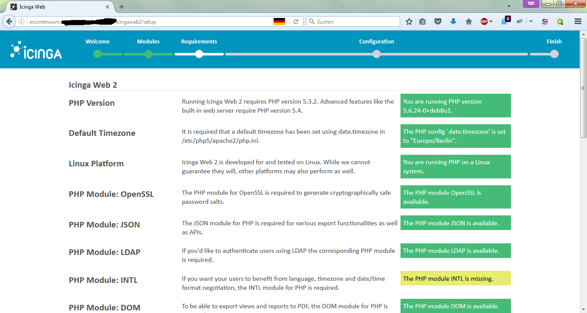Viewport: 587px width, 313px height.
Task: Click the Modules step progress dot
Action: click(x=148, y=54)
